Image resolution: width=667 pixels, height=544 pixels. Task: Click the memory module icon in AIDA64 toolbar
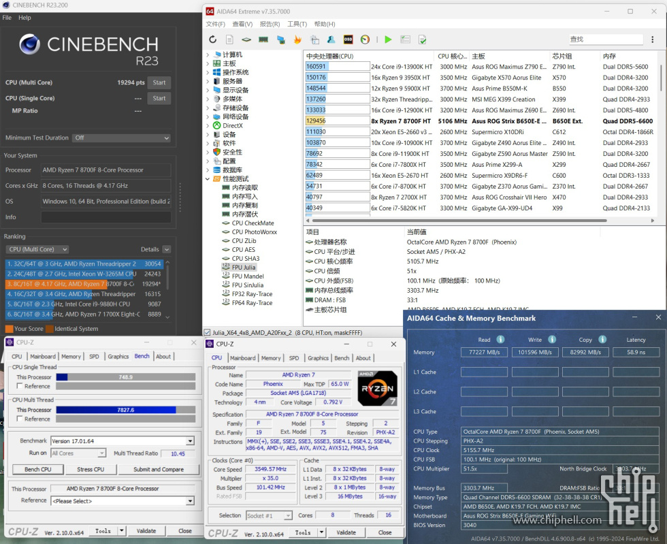click(x=263, y=39)
